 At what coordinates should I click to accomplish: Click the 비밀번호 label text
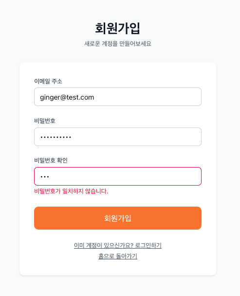[x=45, y=121]
